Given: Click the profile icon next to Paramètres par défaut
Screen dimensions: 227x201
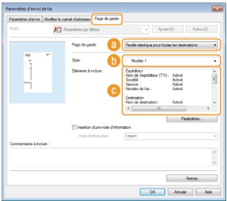Looking at the screenshot, I should click(57, 29).
